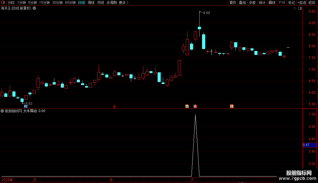
Task: Click the 8.00 price axis label
Action: 312,46
